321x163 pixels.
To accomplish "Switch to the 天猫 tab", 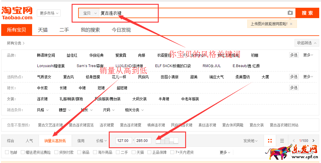I will [43, 30].
